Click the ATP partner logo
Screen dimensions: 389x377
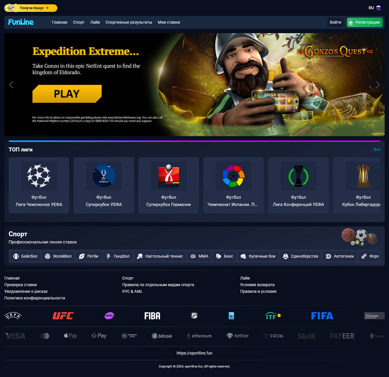tap(231, 316)
